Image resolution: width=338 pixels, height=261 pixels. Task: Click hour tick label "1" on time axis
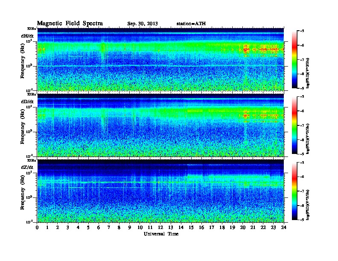point(47,227)
